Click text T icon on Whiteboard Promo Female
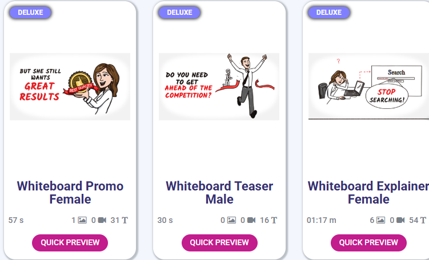 pyautogui.click(x=125, y=220)
